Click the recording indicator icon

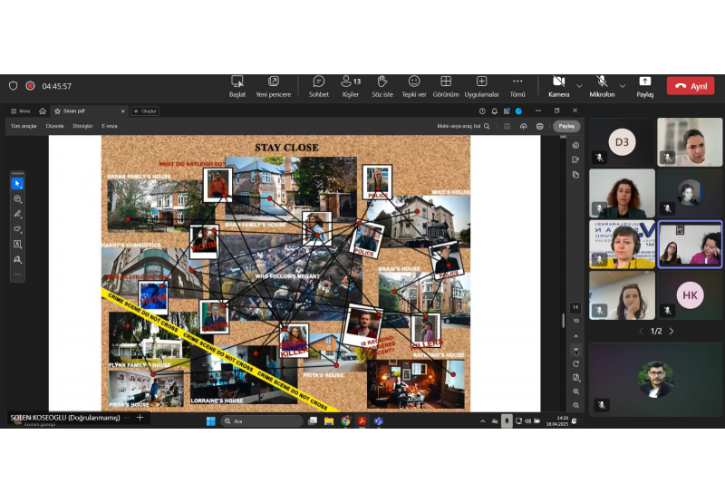pos(30,86)
